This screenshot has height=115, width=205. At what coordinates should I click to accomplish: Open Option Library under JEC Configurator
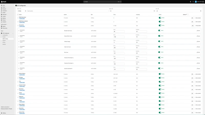coord(5,39)
